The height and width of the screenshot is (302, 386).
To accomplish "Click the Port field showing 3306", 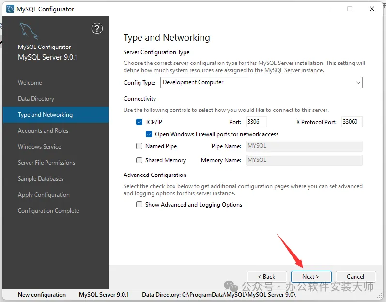I will pos(257,122).
